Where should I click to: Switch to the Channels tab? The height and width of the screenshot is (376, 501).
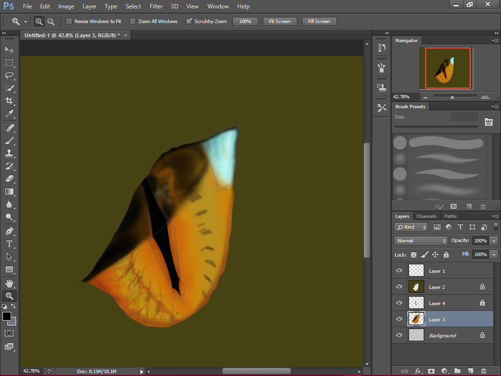click(426, 216)
